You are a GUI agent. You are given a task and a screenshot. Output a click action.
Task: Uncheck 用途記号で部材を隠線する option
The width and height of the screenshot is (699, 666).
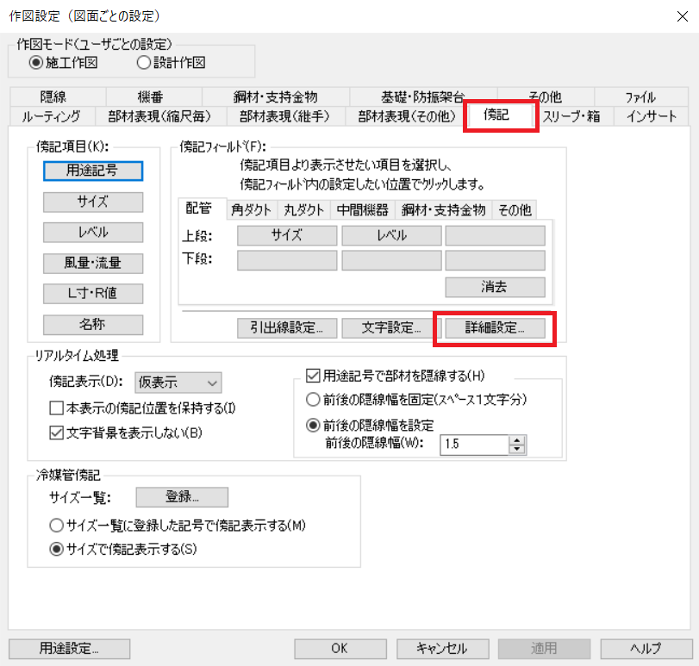(314, 375)
